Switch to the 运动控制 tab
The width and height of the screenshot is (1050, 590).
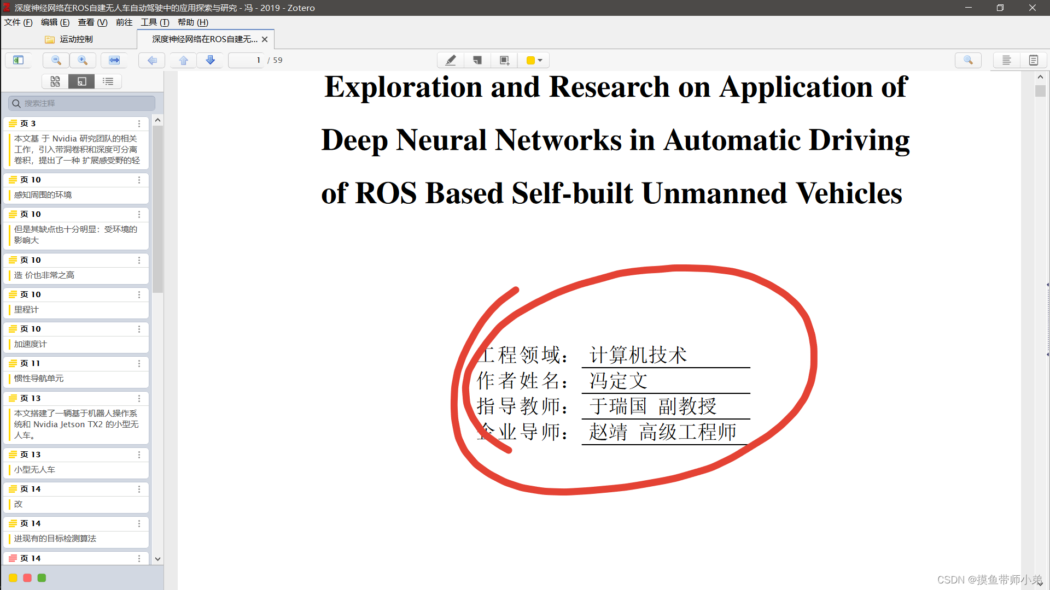coord(75,39)
